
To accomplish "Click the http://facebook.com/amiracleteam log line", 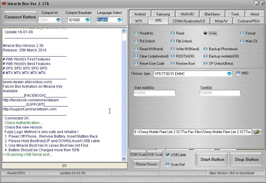I will pyautogui.click(x=31, y=100).
